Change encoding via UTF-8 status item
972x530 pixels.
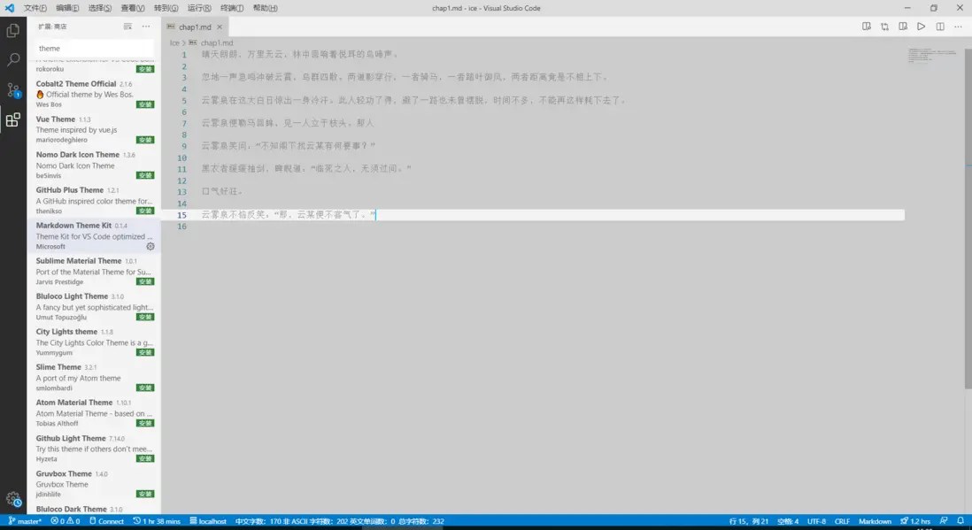tap(816, 521)
